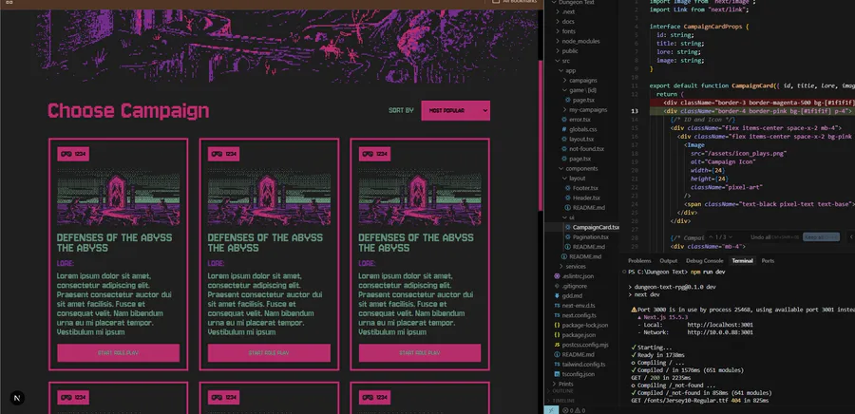Switch to the Output panel tab

[668, 261]
